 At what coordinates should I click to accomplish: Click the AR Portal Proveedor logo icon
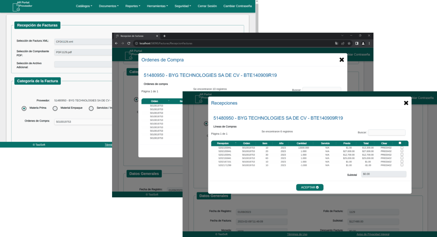[16, 7]
